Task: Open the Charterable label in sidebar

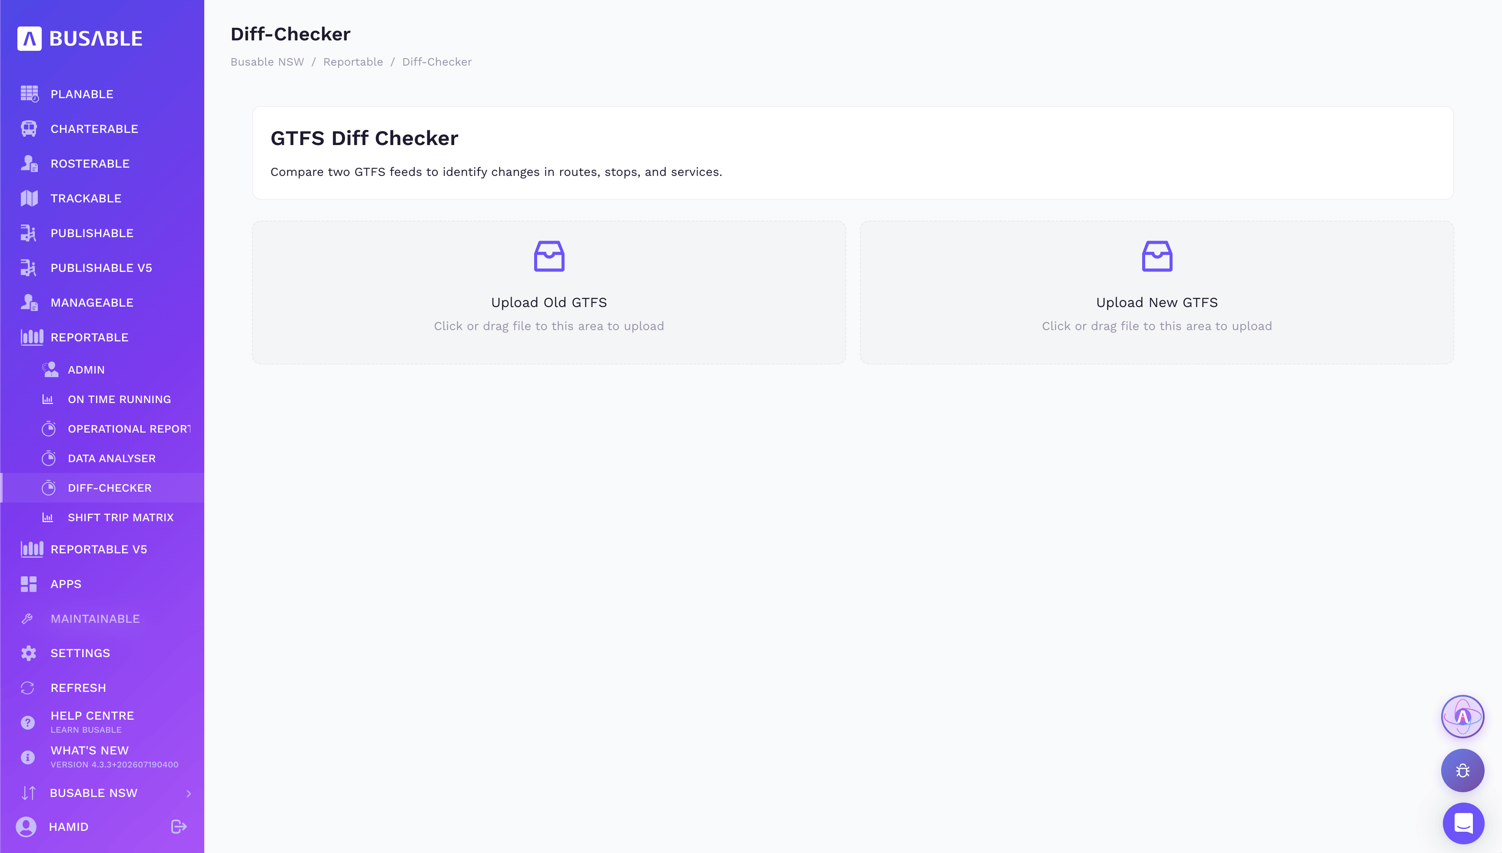Action: click(x=94, y=129)
